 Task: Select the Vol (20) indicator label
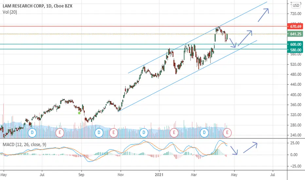tap(10, 12)
